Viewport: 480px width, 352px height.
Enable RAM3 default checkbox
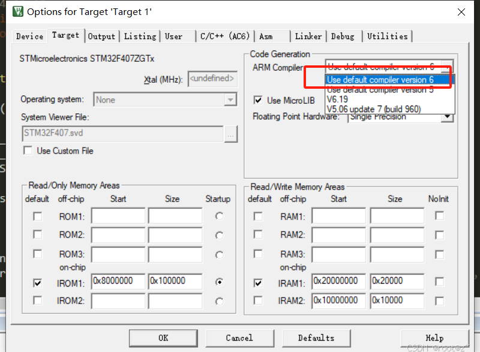click(x=258, y=254)
